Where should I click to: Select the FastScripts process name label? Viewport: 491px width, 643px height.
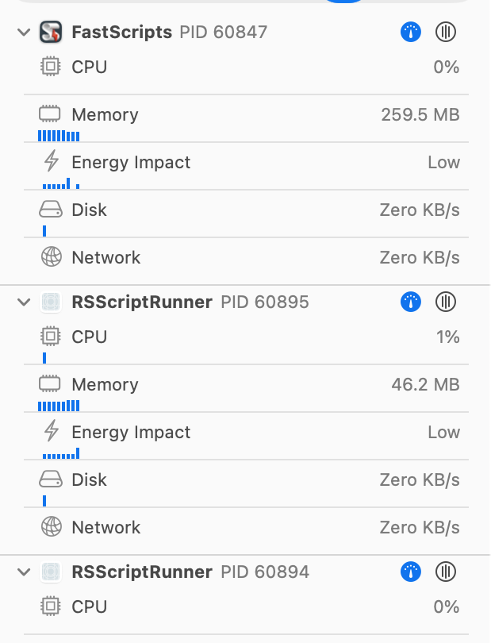click(x=121, y=33)
